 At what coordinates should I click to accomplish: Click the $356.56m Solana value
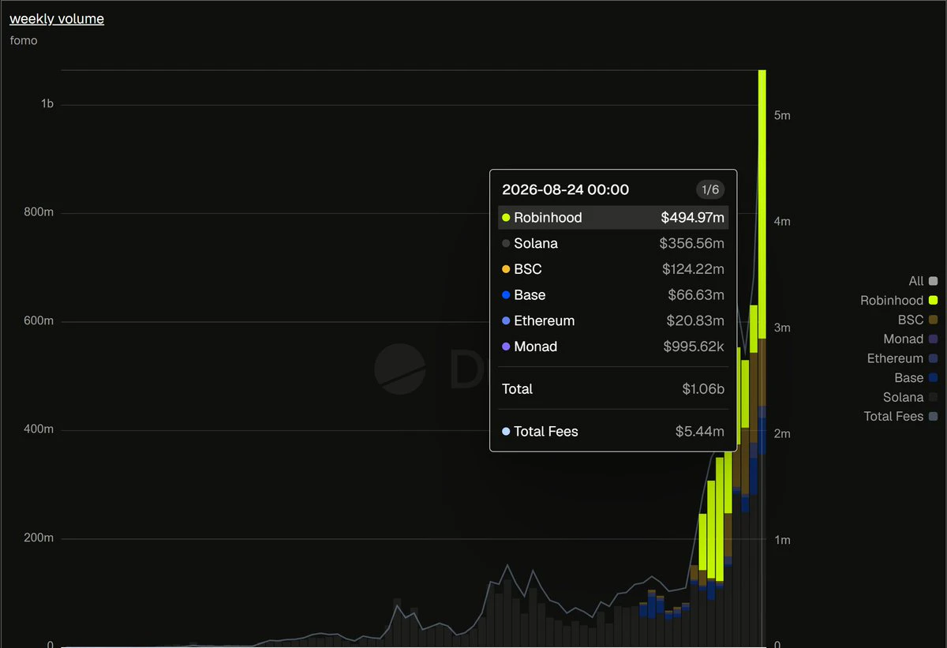pos(692,243)
